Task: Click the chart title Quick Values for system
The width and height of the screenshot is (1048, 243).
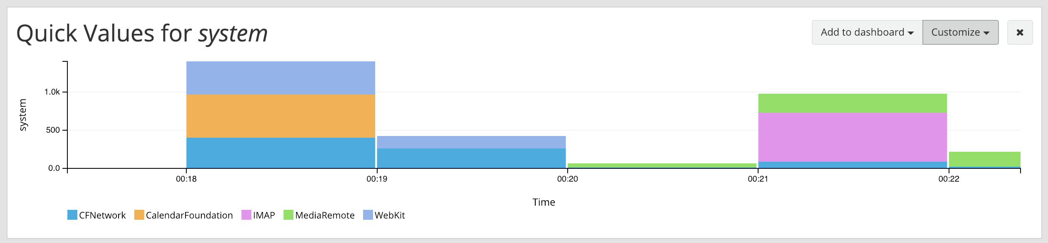Action: pos(141,33)
